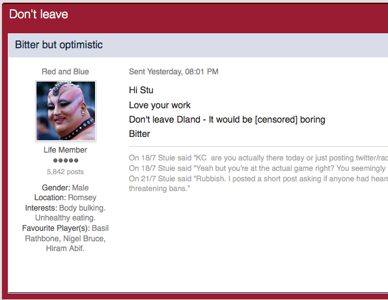Click the Hi Stu greeting line
The width and height of the screenshot is (388, 300).
coord(141,90)
